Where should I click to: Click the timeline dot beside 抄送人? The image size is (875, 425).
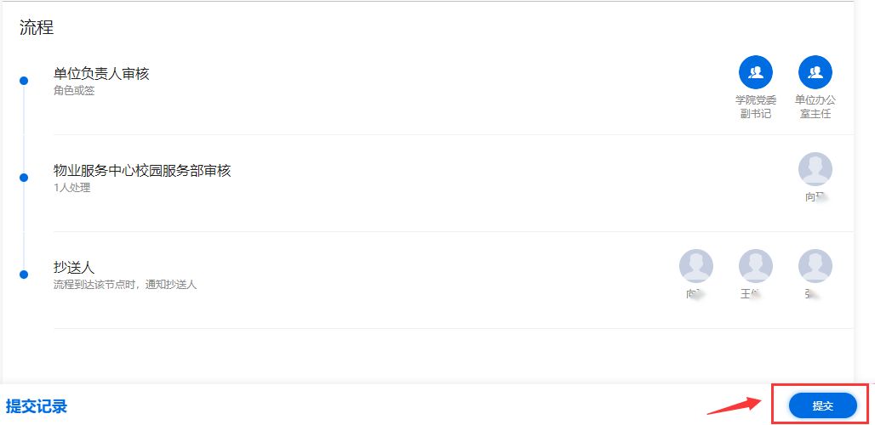click(x=24, y=275)
